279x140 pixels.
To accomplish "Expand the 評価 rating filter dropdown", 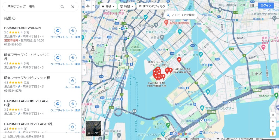I will click(108, 6).
